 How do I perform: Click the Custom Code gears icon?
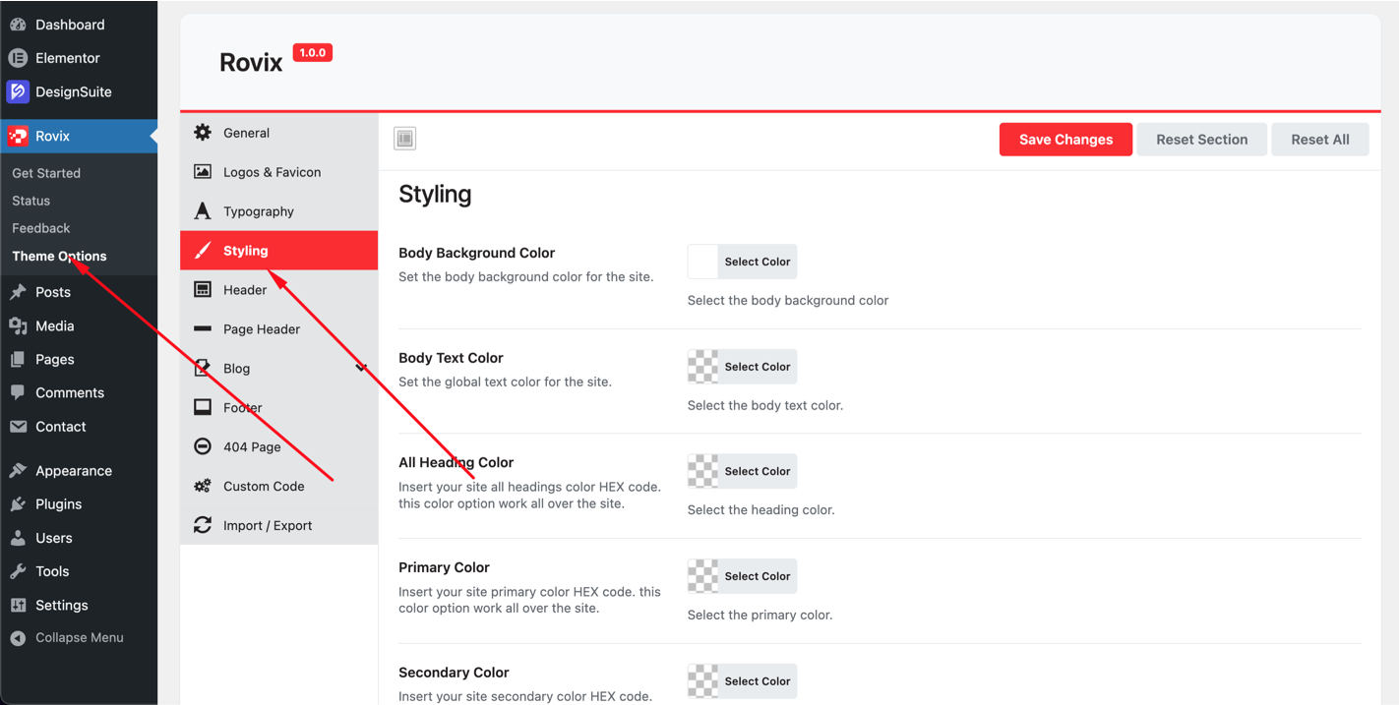(203, 486)
